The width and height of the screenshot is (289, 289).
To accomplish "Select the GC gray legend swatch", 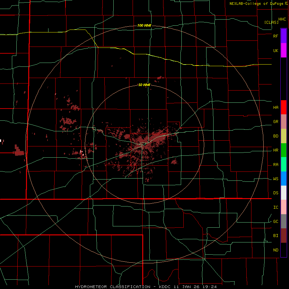I will [284, 221].
